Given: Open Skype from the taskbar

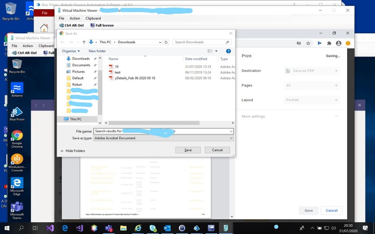Looking at the screenshot, I should pos(153,228).
